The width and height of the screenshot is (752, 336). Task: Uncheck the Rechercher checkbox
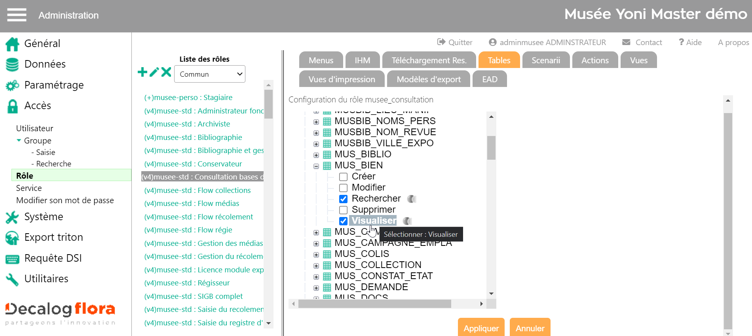[343, 199]
